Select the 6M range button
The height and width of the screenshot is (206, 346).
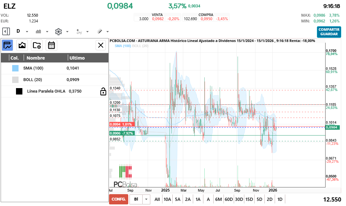(218, 199)
